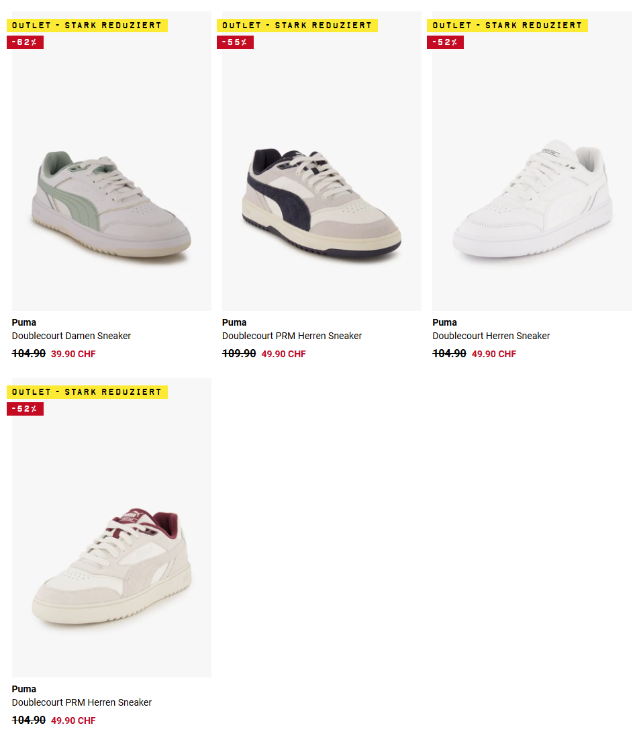
Task: Click the Puma brand above Damen Sneaker
Action: [23, 322]
